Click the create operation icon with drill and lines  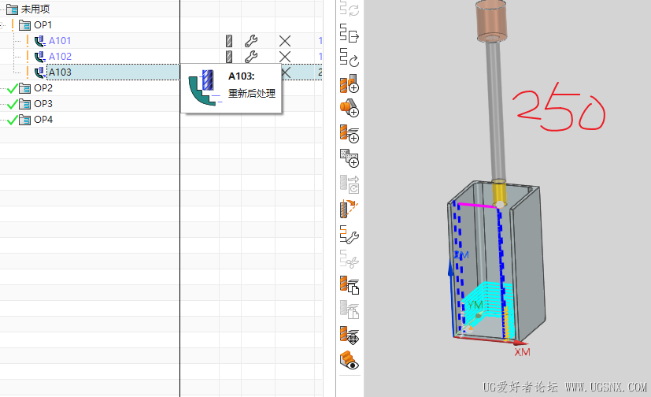point(349,133)
